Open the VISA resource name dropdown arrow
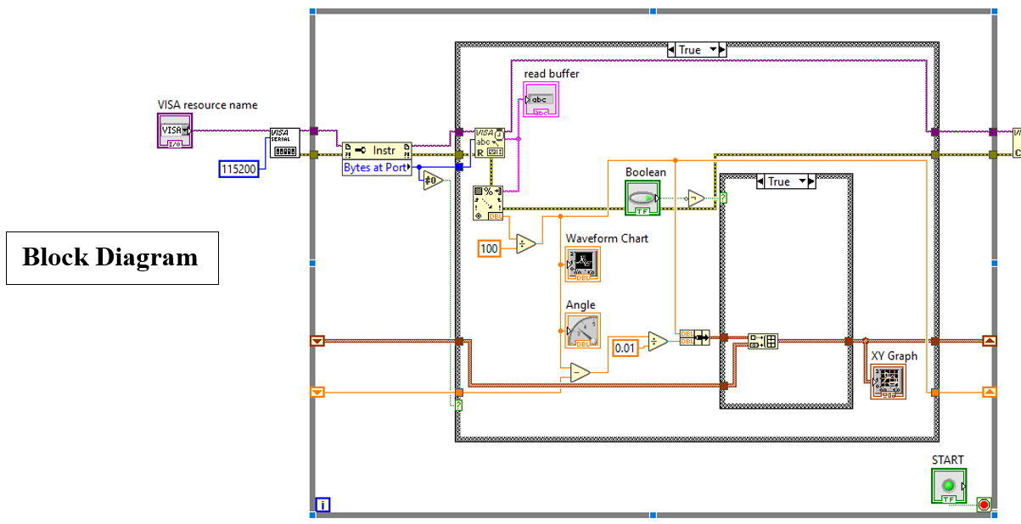Screen dimensions: 1021x524 point(185,131)
